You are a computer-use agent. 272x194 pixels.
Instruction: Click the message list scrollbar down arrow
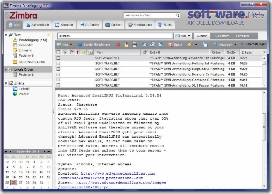(264, 85)
